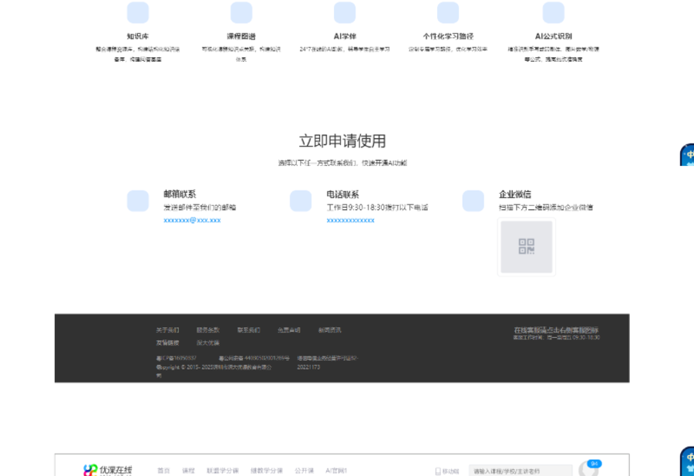Click the contact phone number link

coord(350,221)
